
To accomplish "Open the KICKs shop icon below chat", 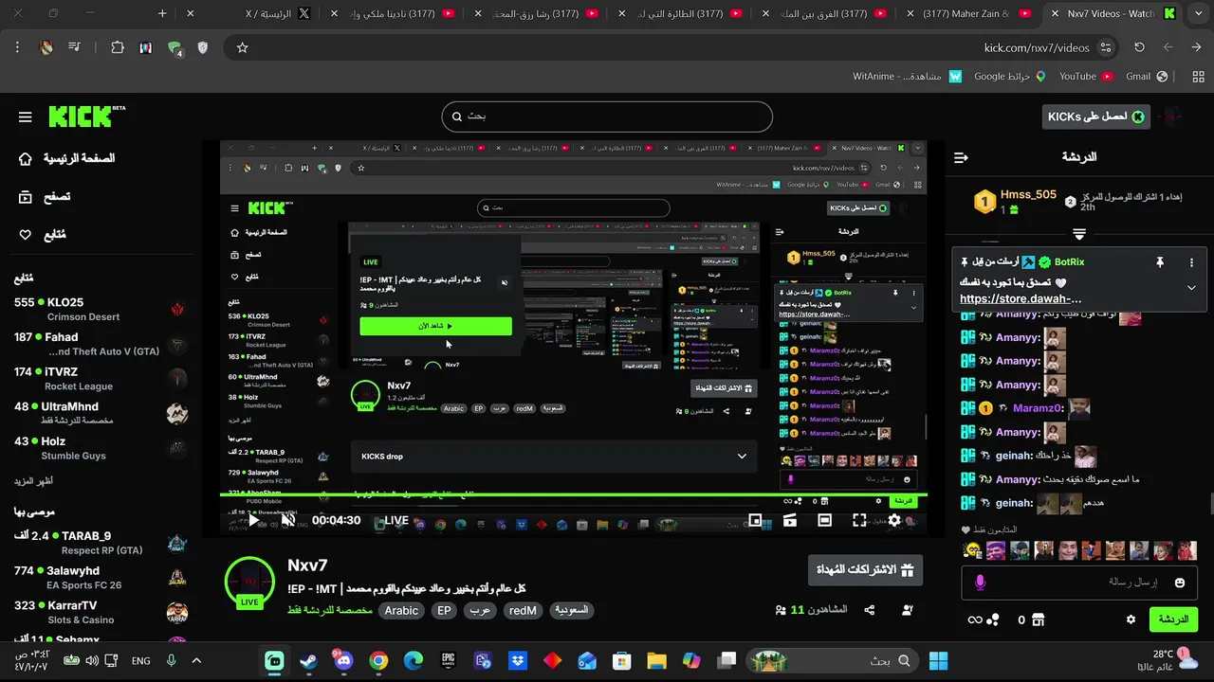I will tap(1038, 619).
